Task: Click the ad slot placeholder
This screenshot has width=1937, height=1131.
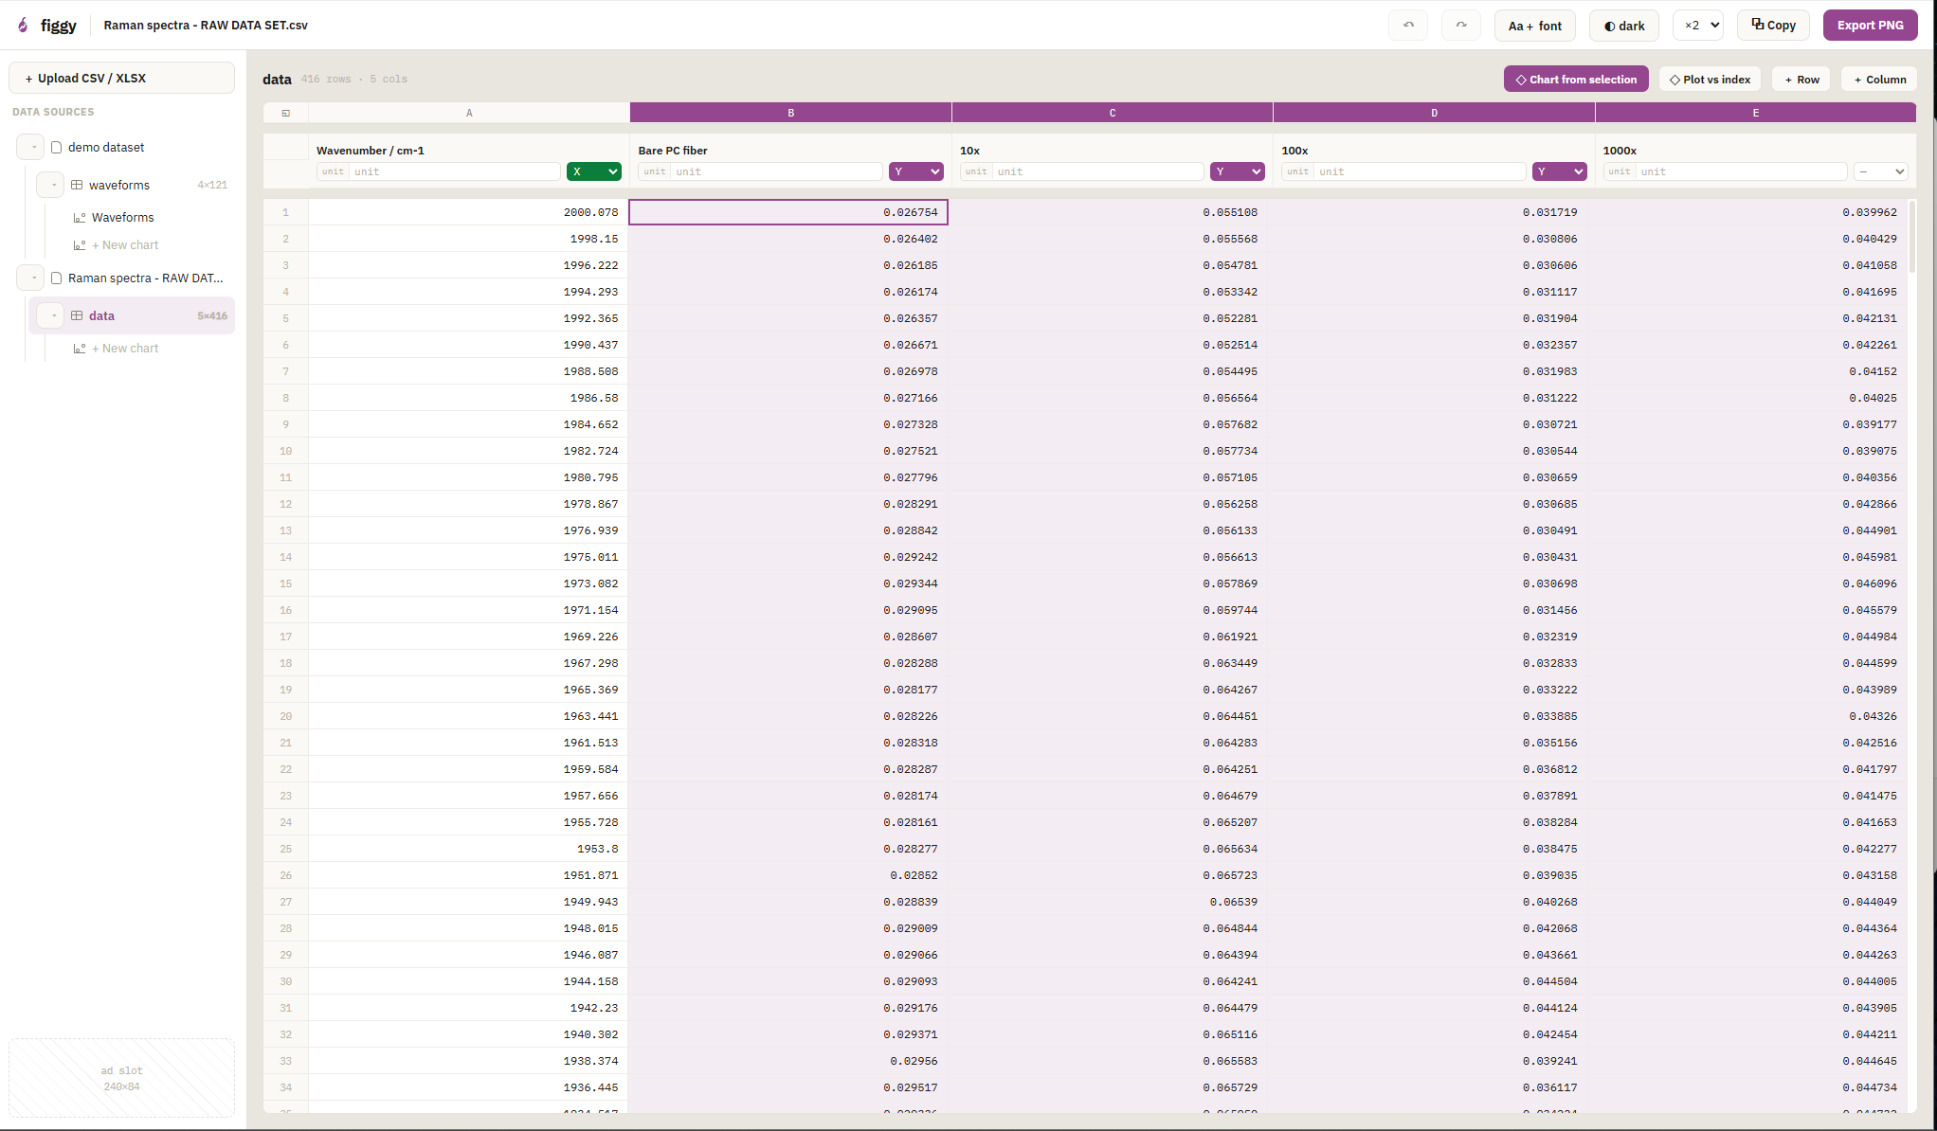Action: 121,1078
